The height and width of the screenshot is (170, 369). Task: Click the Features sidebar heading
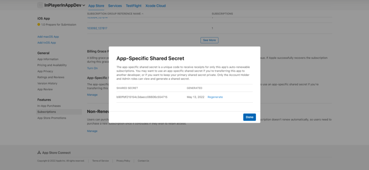point(44,100)
